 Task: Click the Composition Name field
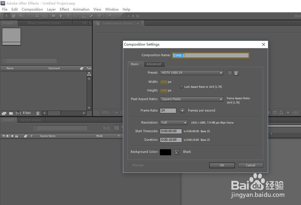coord(211,55)
